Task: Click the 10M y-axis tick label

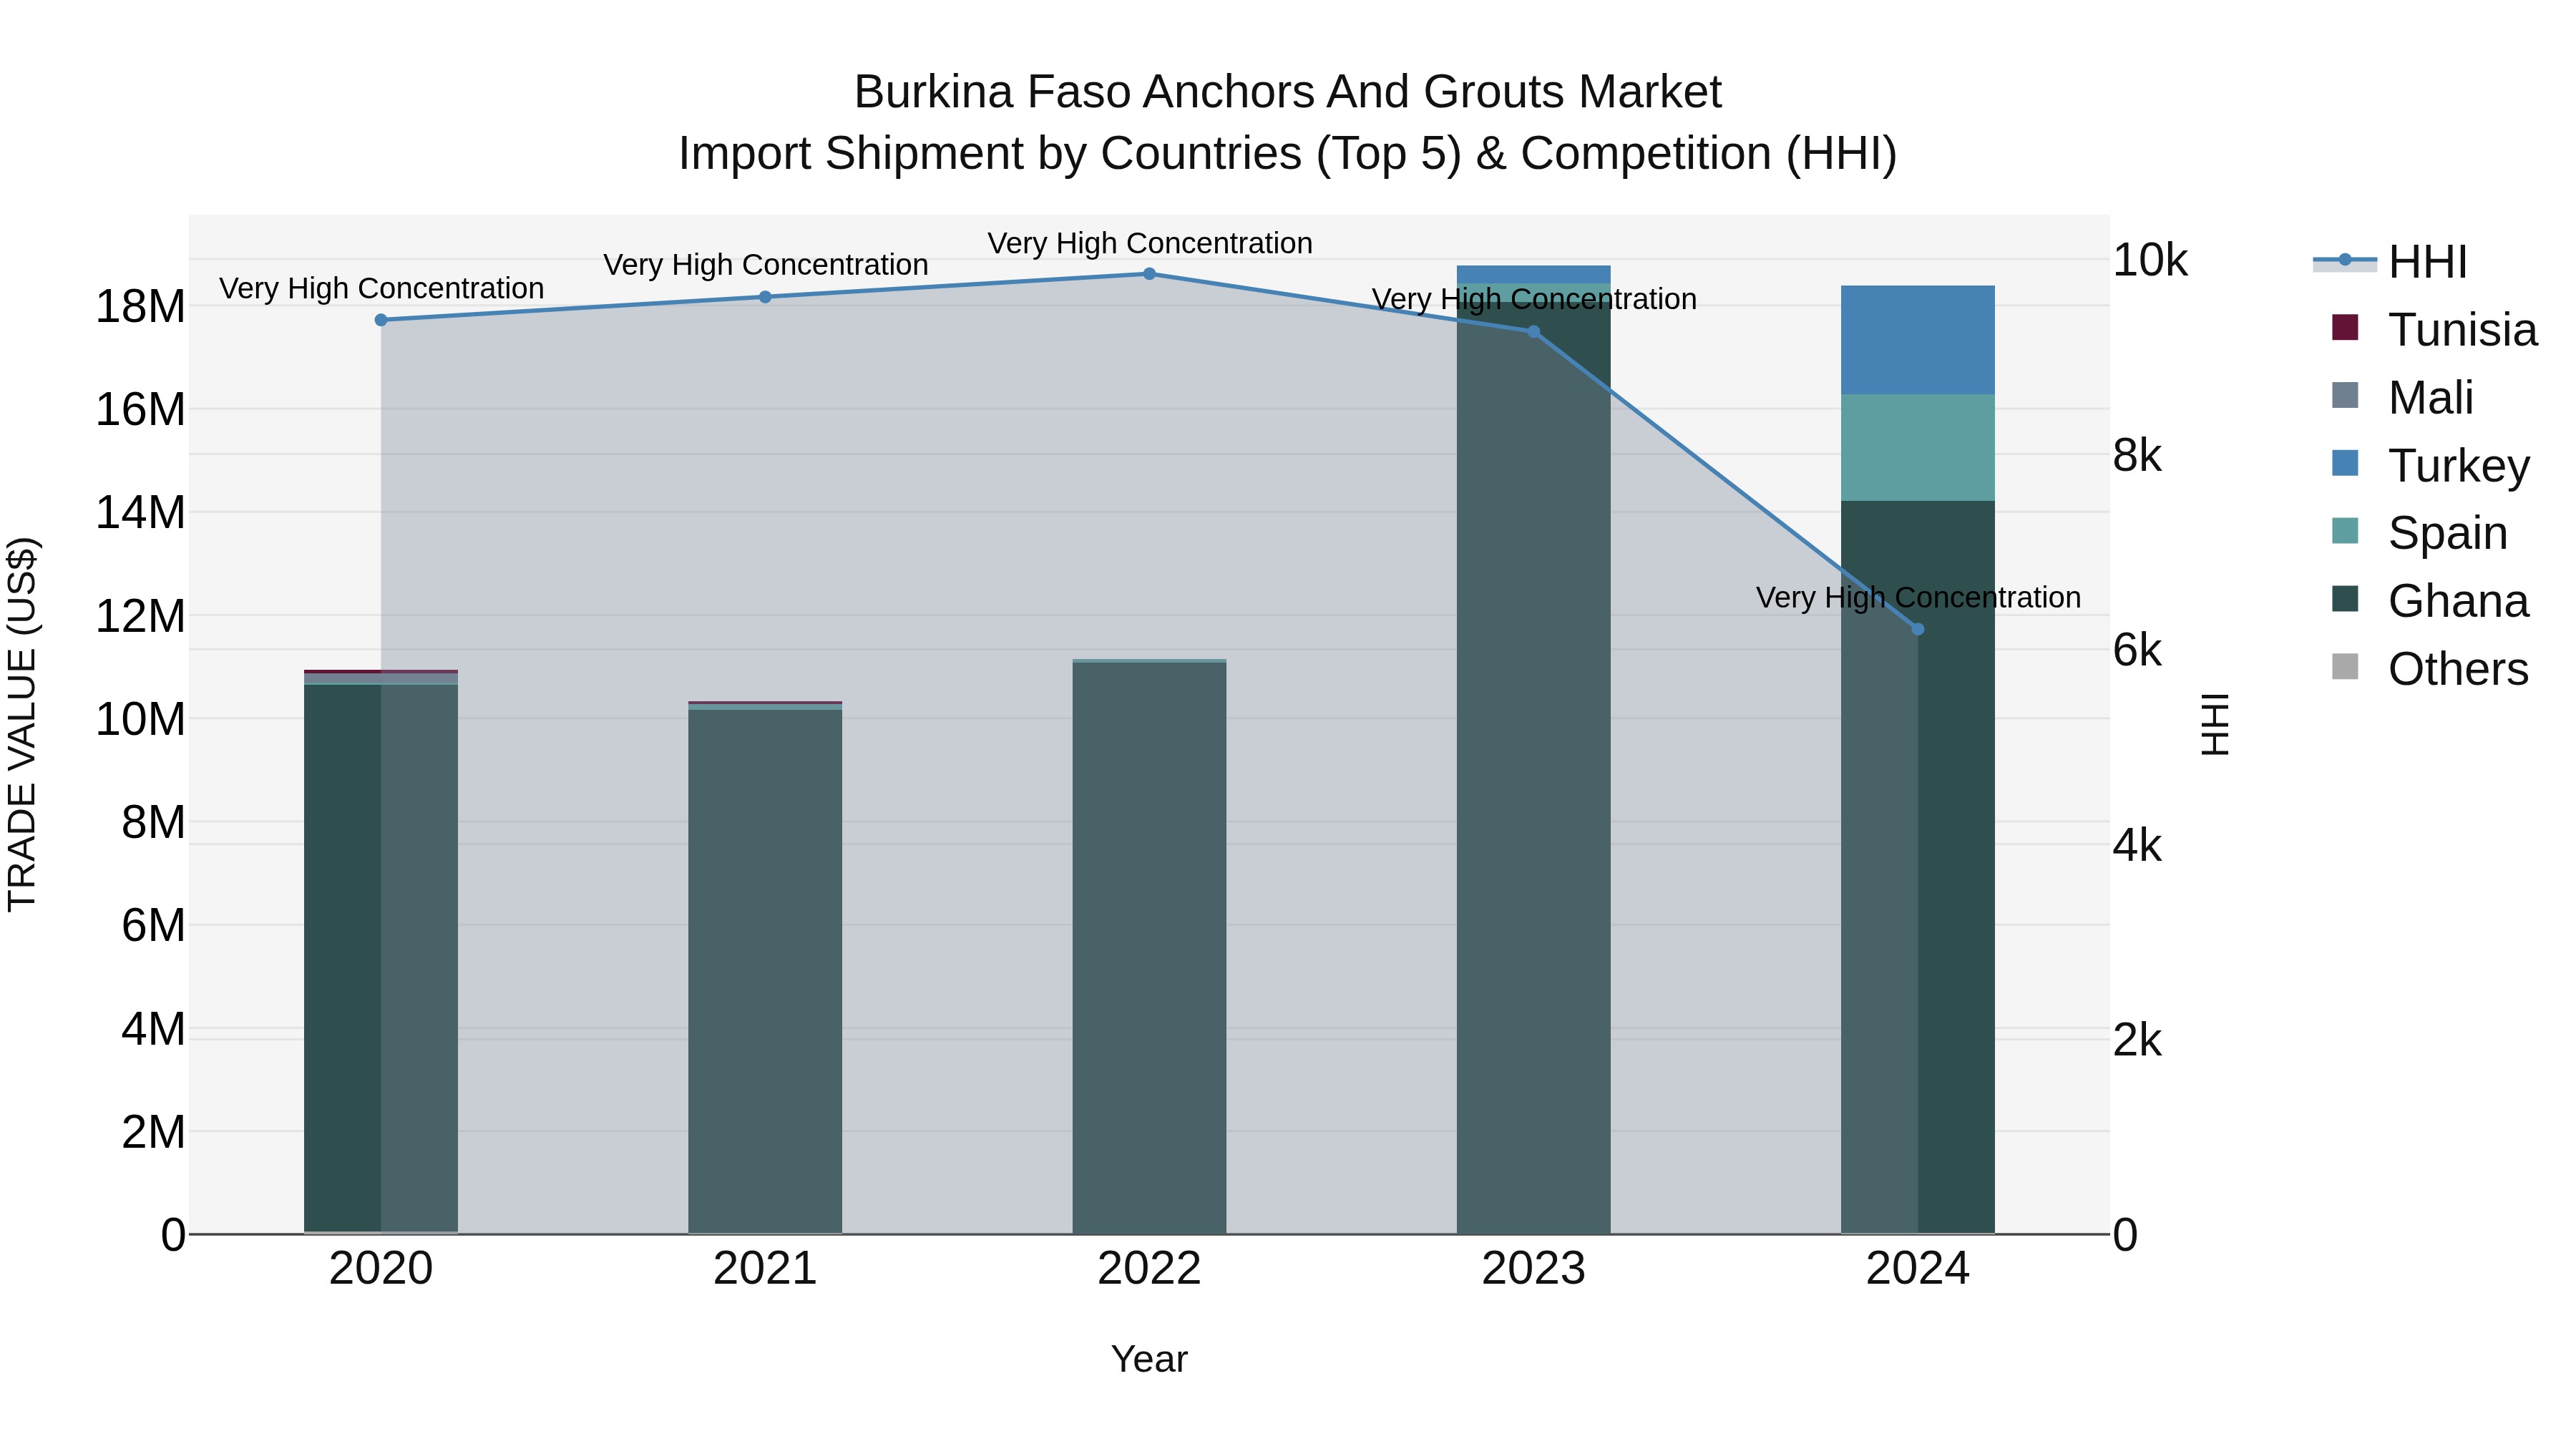Action: click(x=140, y=719)
